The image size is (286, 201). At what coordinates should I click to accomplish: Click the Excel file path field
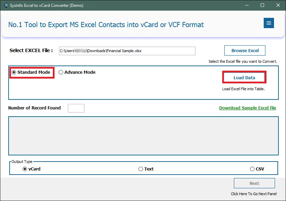tap(127, 51)
